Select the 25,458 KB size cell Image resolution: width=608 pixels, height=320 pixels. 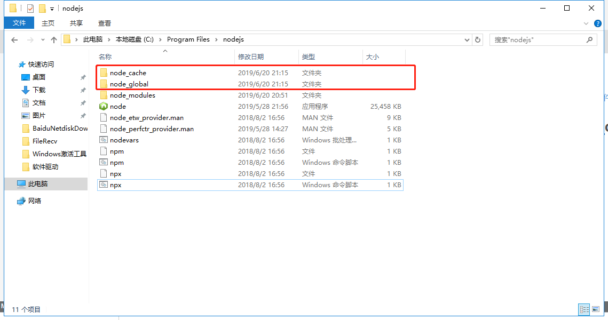(x=385, y=106)
